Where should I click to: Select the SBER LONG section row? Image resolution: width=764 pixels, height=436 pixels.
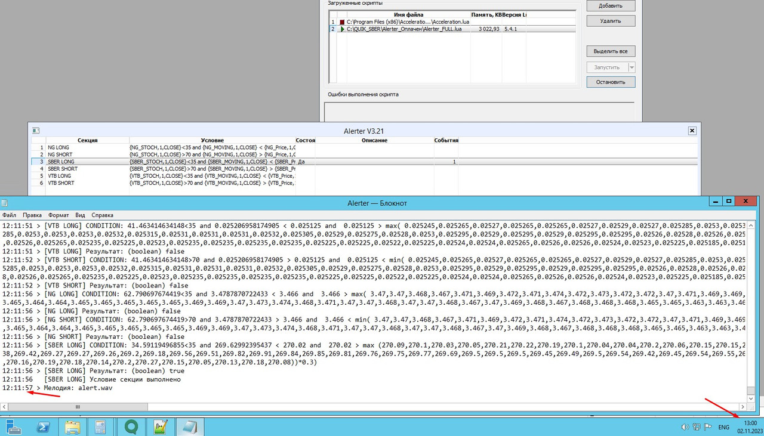(x=364, y=162)
